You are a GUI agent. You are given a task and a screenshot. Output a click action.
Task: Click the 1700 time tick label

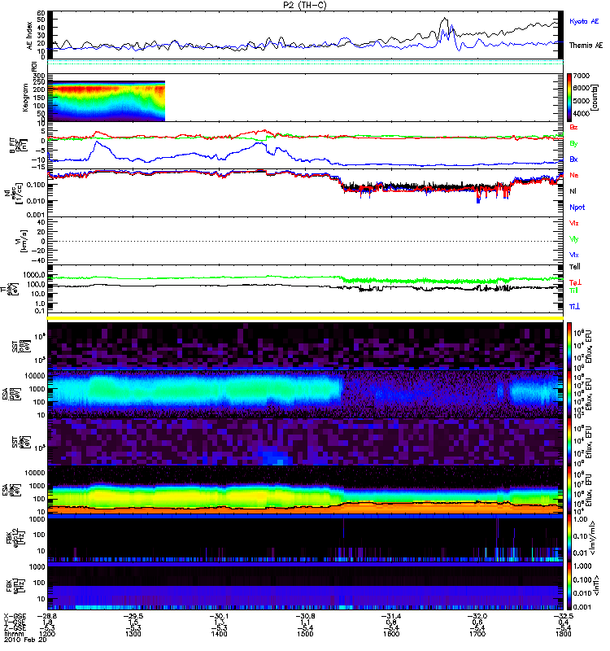pos(477,634)
